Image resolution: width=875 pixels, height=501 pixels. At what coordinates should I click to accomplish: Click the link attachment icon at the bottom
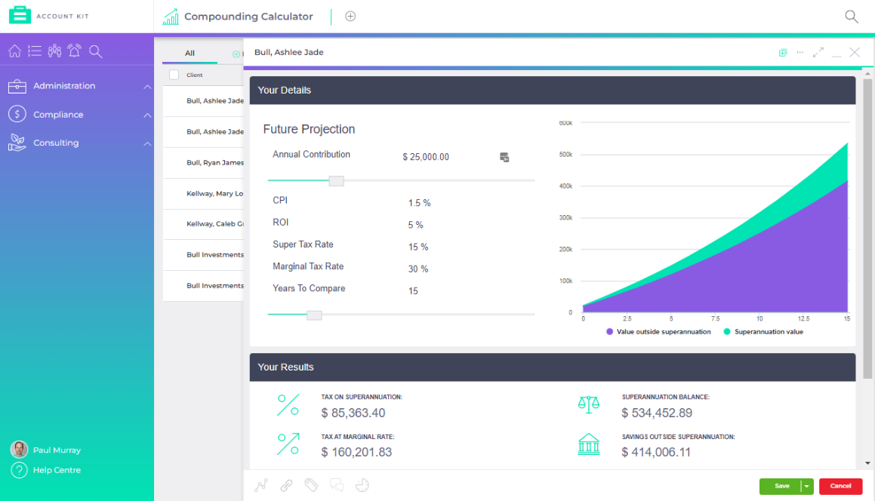click(286, 485)
